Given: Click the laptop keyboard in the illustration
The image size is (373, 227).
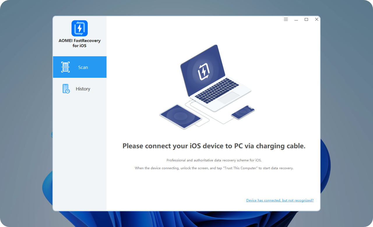Looking at the screenshot, I should [x=217, y=91].
